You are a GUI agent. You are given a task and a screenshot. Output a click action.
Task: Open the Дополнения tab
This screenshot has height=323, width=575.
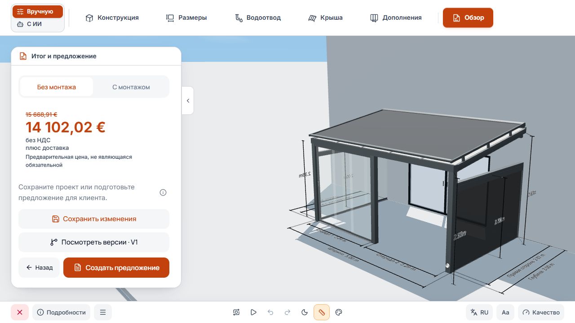point(396,18)
